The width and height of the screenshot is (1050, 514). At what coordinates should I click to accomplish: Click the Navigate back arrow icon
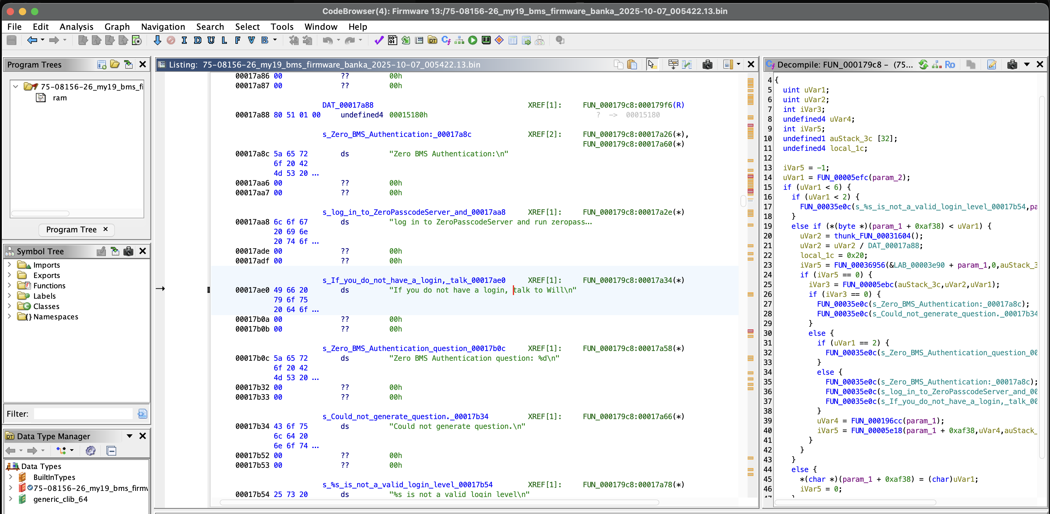pyautogui.click(x=32, y=40)
